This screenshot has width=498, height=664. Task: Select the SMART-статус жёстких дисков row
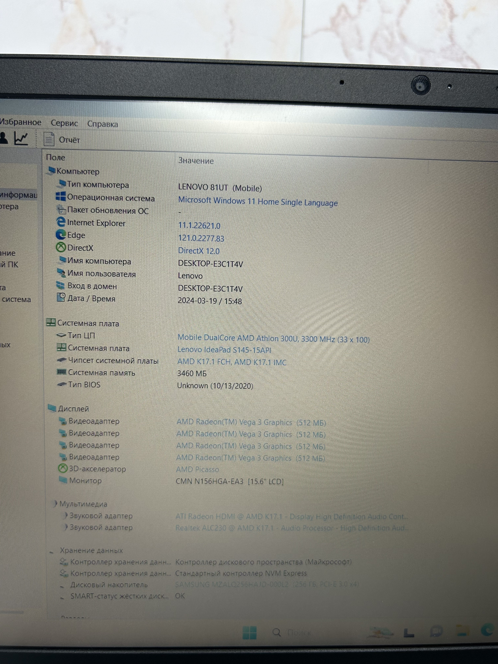(x=123, y=596)
